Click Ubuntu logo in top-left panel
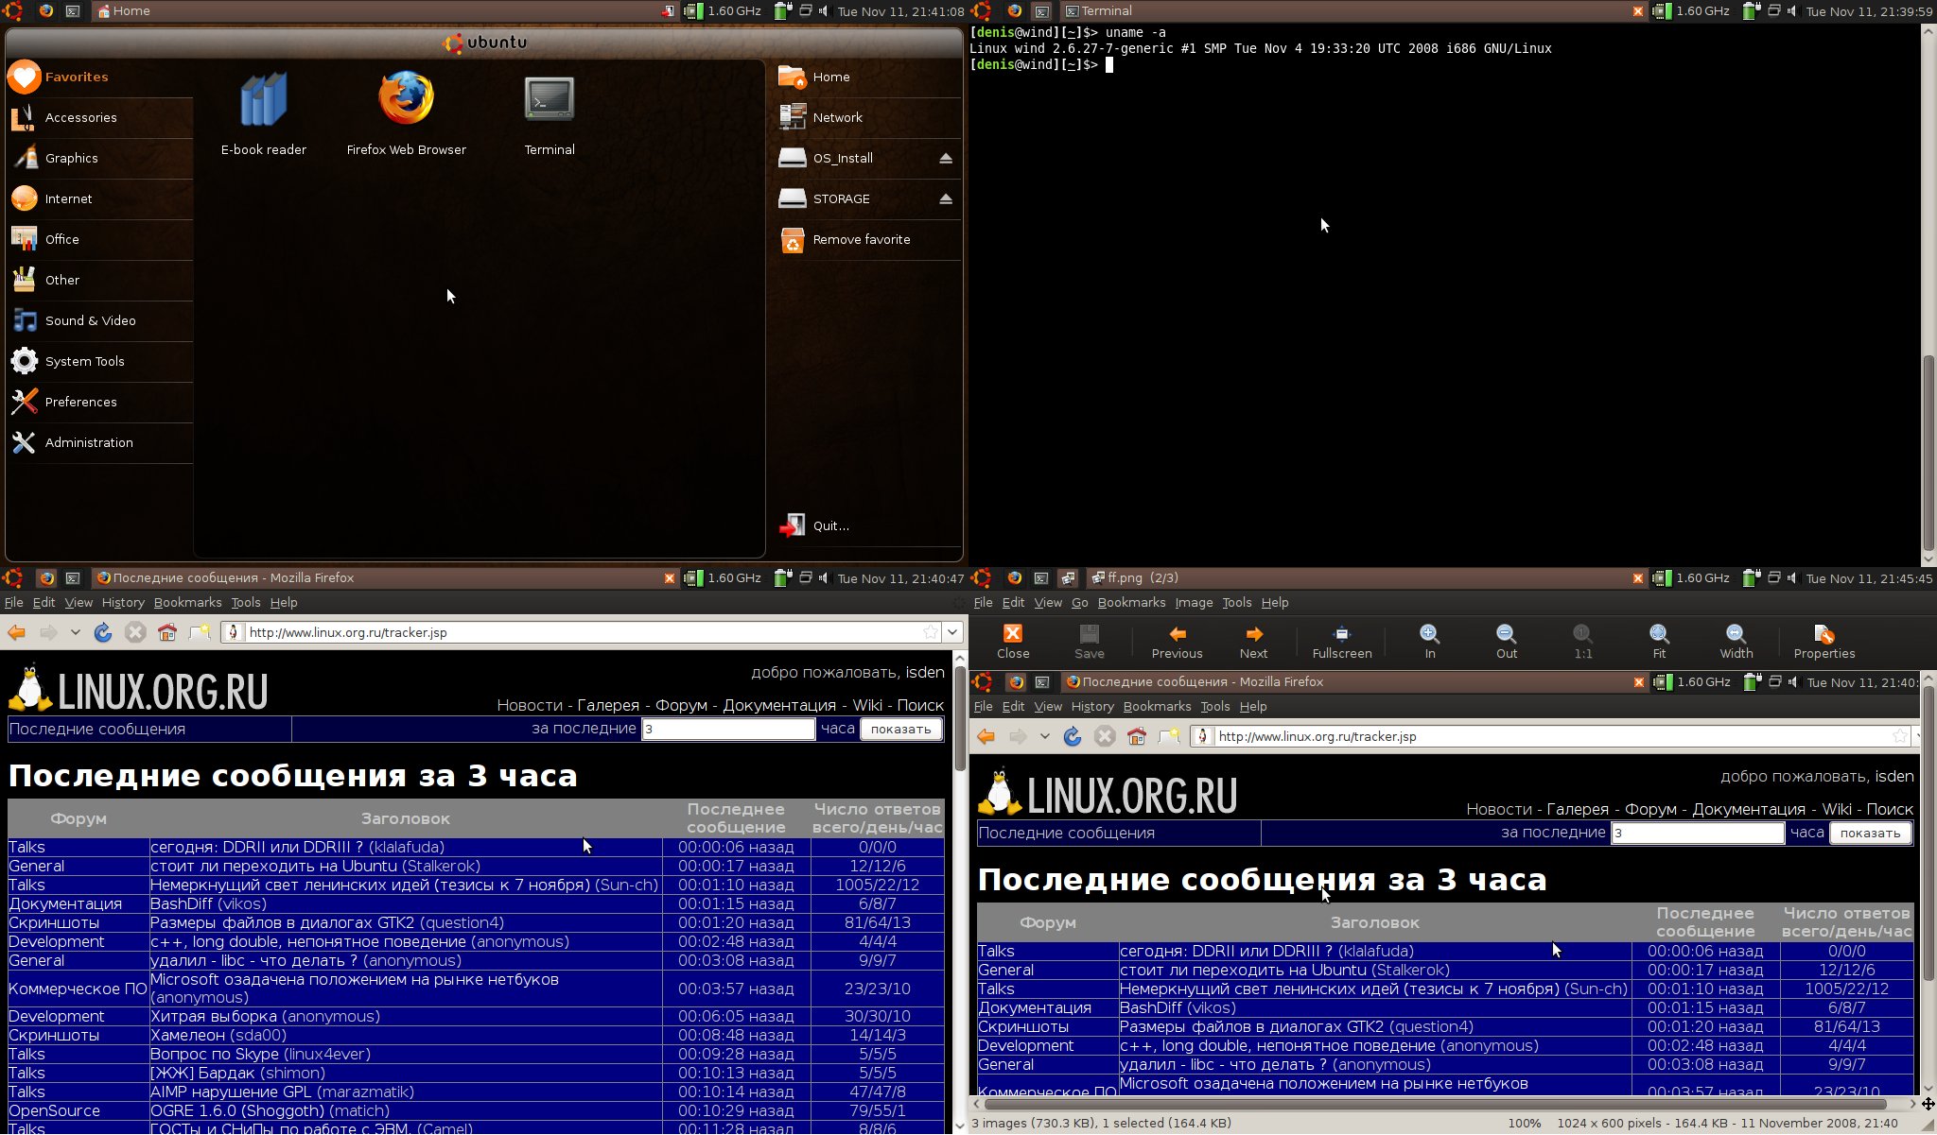 click(13, 11)
